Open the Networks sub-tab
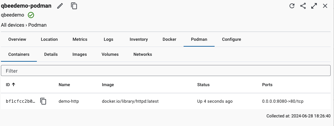This screenshot has width=334, height=126. pos(142,54)
